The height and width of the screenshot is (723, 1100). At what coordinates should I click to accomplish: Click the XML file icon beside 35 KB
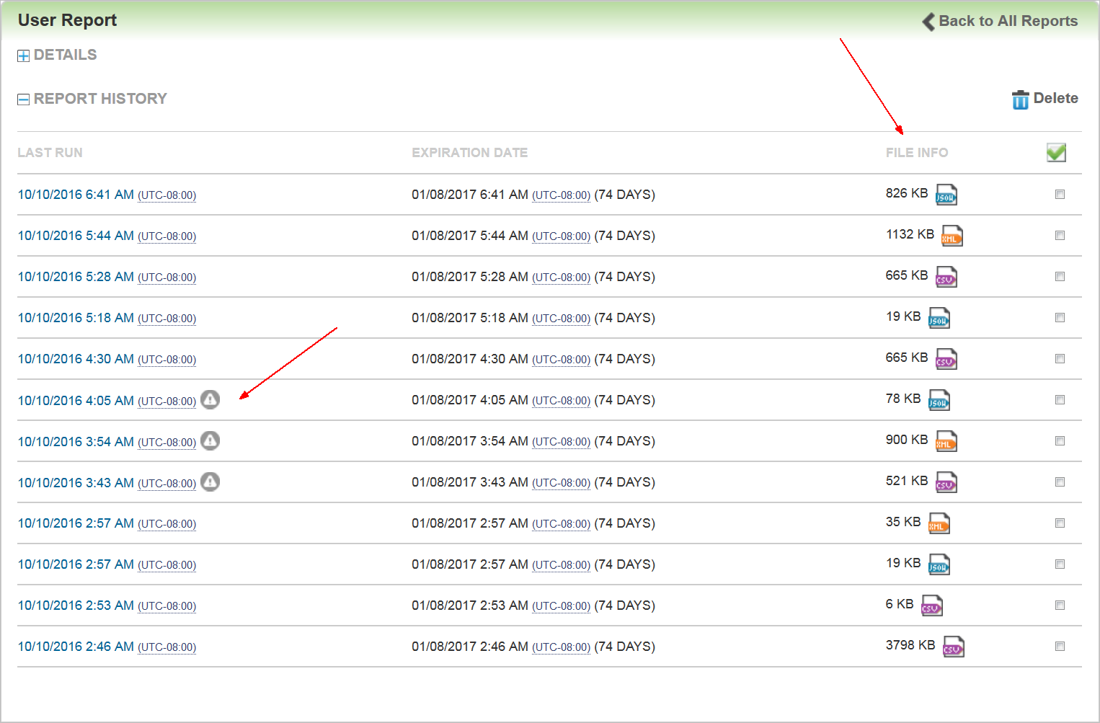[939, 523]
